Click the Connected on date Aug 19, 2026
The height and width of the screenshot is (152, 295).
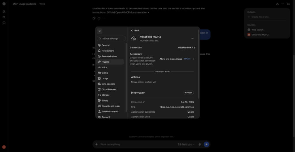pyautogui.click(x=187, y=102)
